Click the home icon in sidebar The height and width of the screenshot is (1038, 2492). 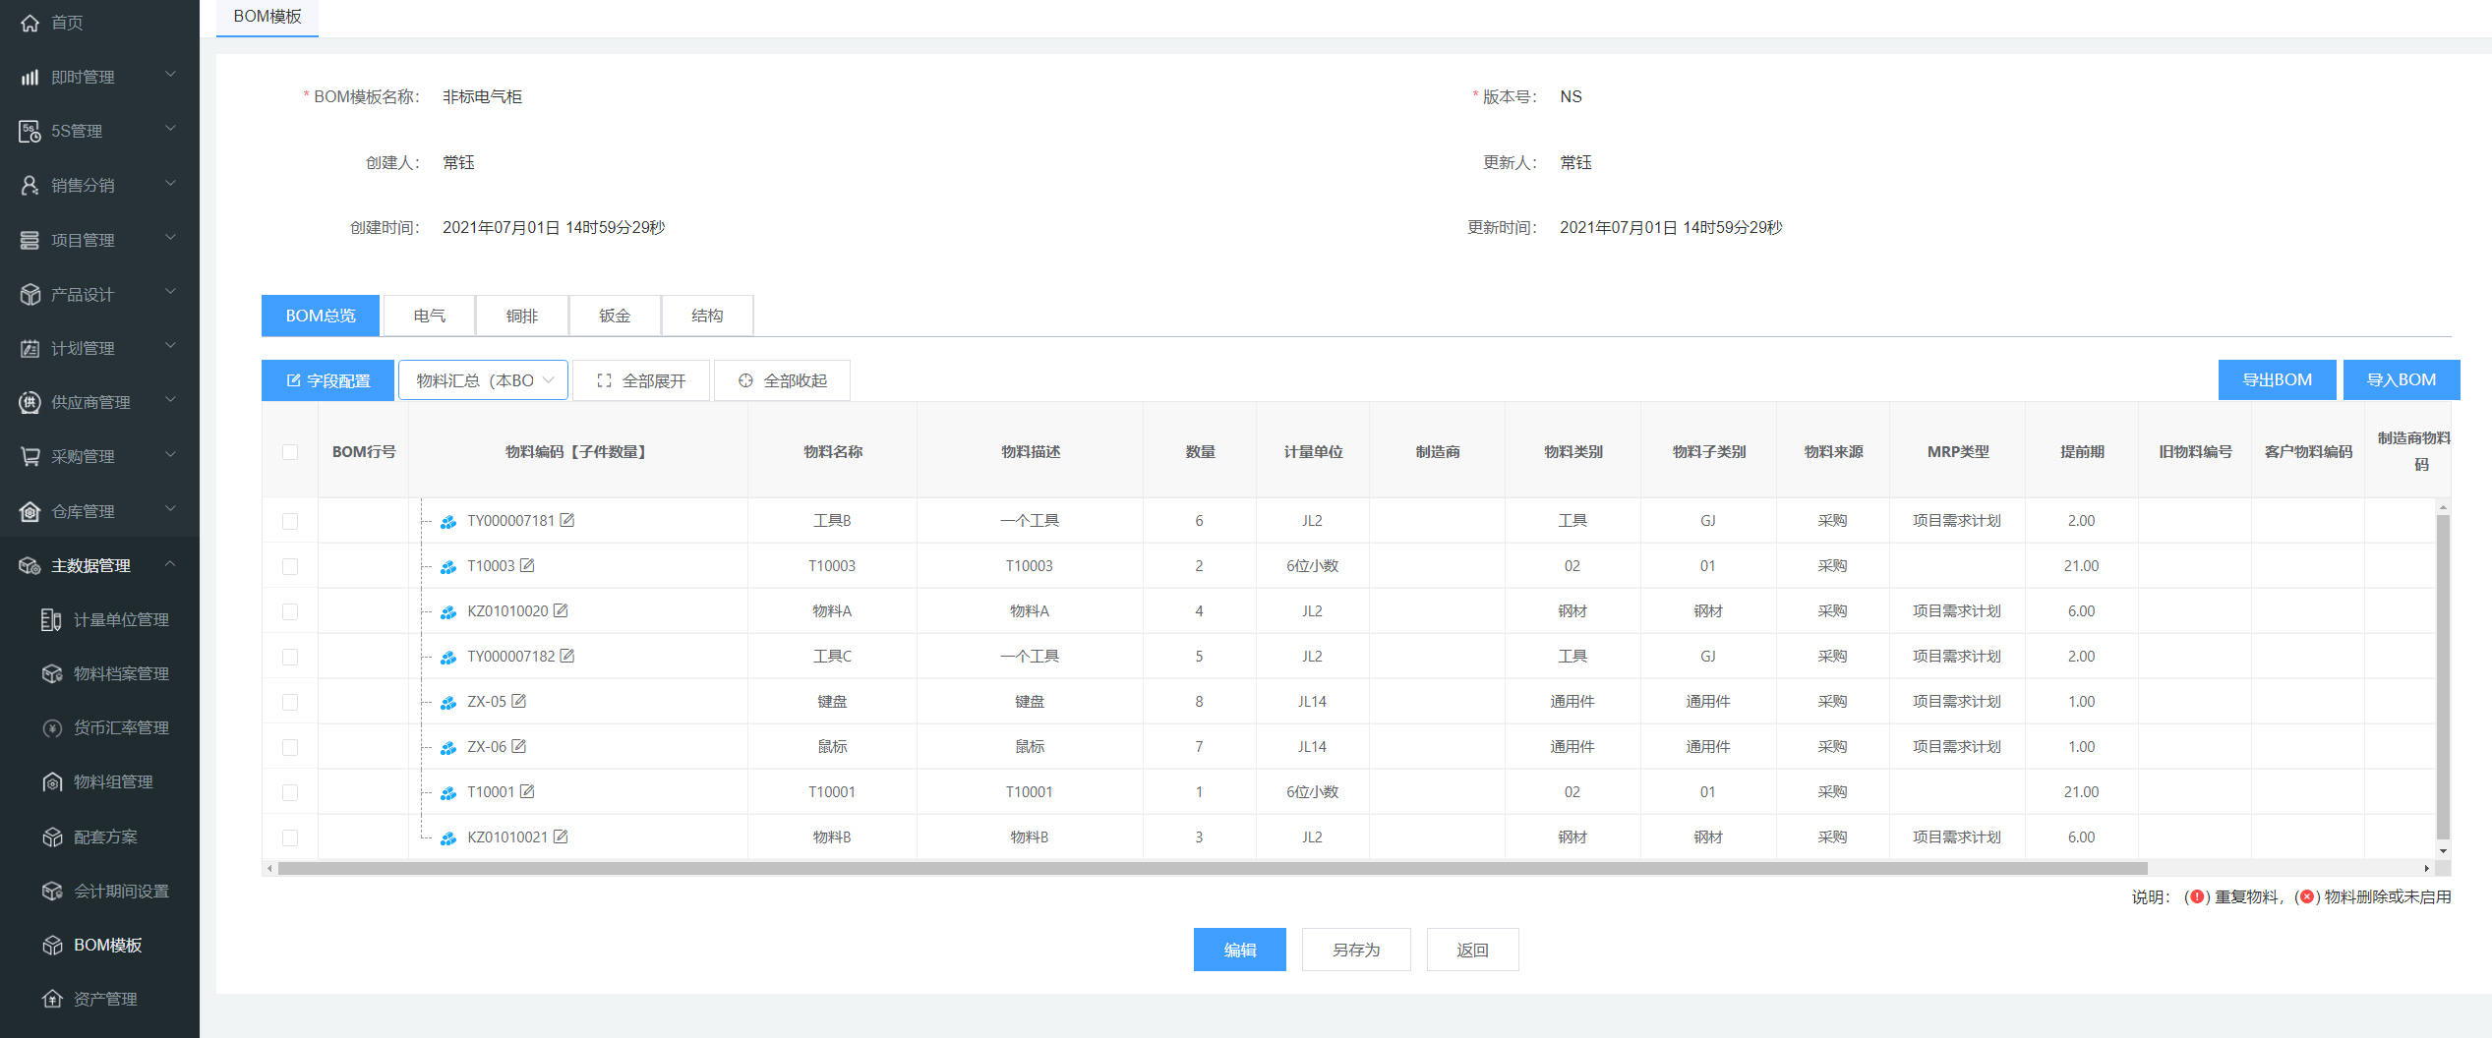[30, 23]
